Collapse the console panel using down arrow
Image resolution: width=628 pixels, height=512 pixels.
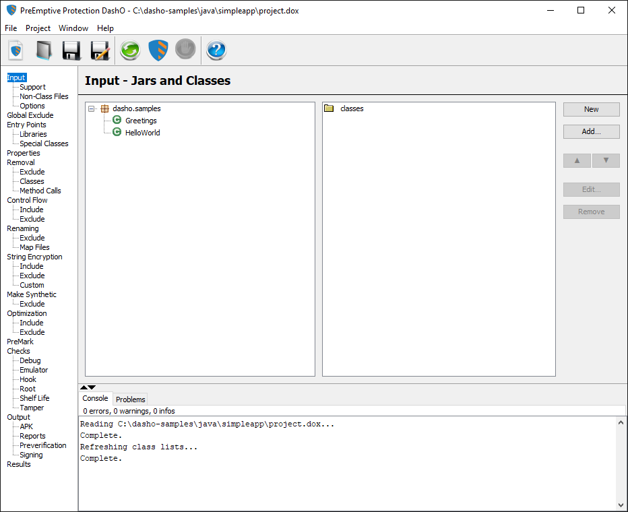(x=92, y=387)
